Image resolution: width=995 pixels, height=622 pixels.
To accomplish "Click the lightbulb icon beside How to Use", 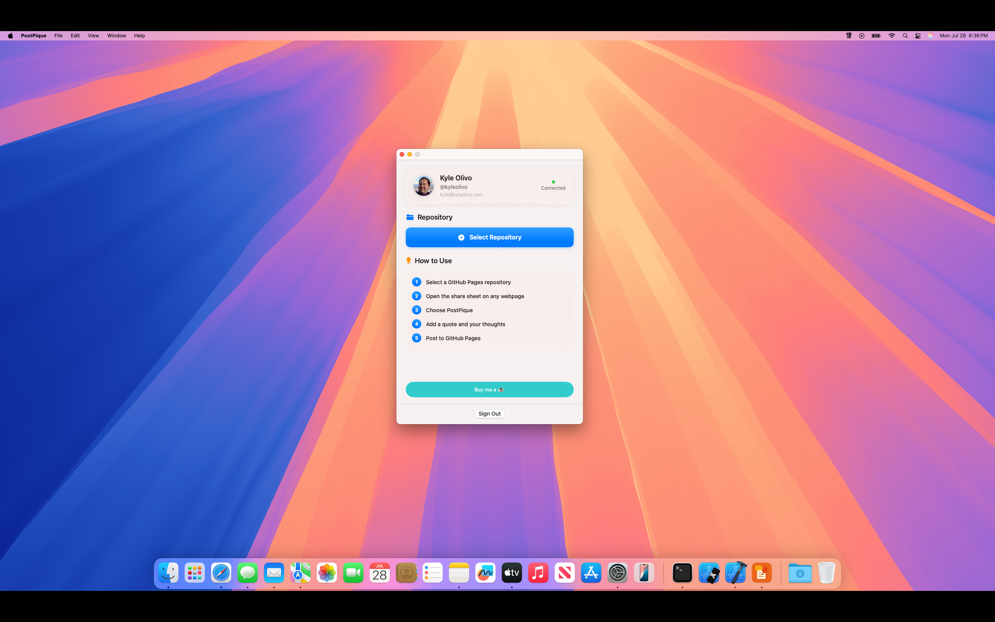I will pyautogui.click(x=409, y=261).
